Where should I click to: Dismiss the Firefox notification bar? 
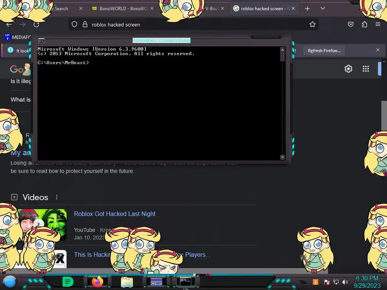tap(378, 50)
